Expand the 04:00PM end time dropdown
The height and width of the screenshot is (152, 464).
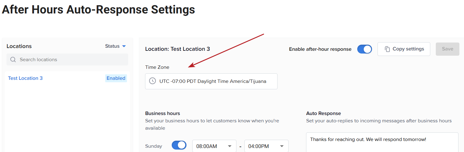coord(267,146)
